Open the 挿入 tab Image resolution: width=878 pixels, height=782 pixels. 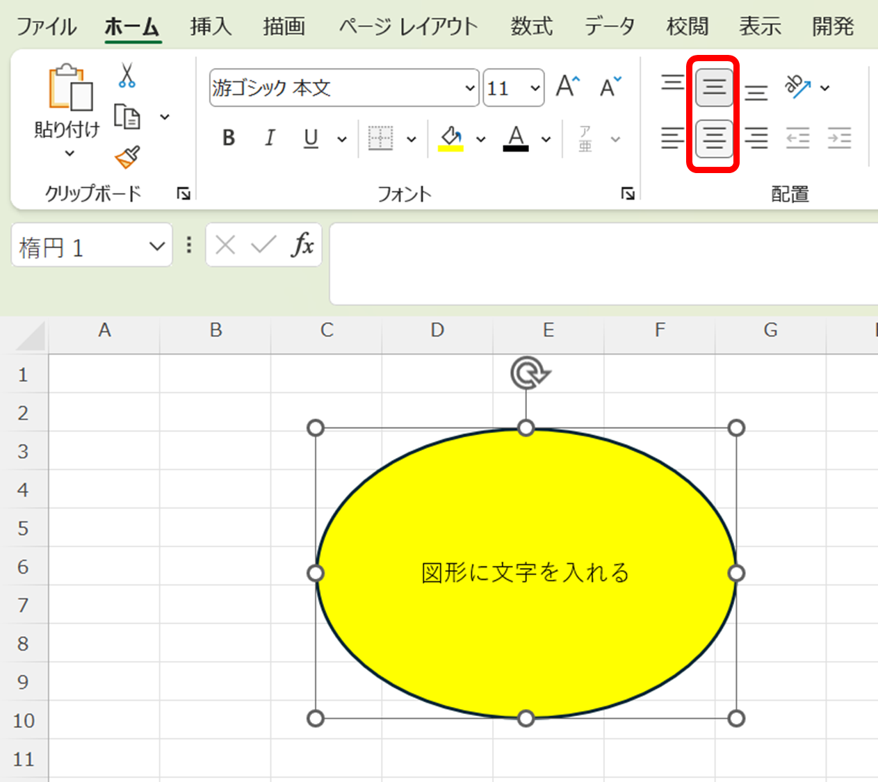(211, 26)
